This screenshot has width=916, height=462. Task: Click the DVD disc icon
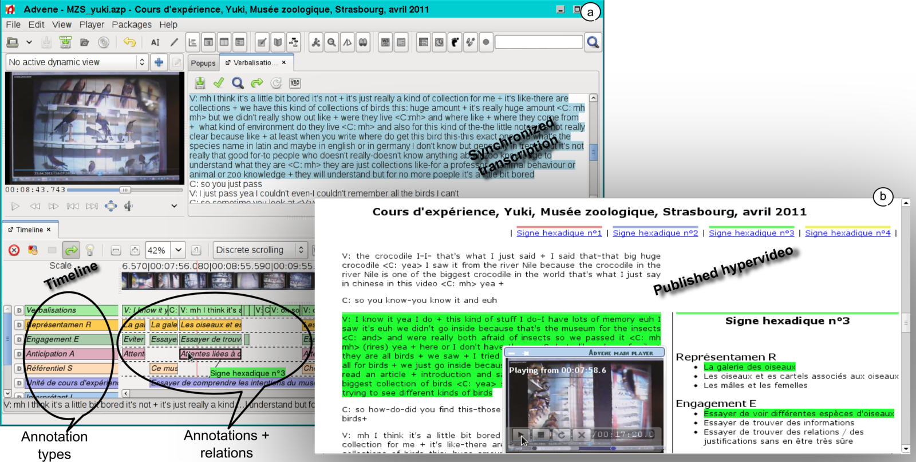(x=103, y=42)
